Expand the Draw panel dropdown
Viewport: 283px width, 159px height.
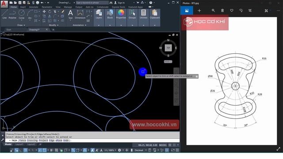[x=21, y=25]
